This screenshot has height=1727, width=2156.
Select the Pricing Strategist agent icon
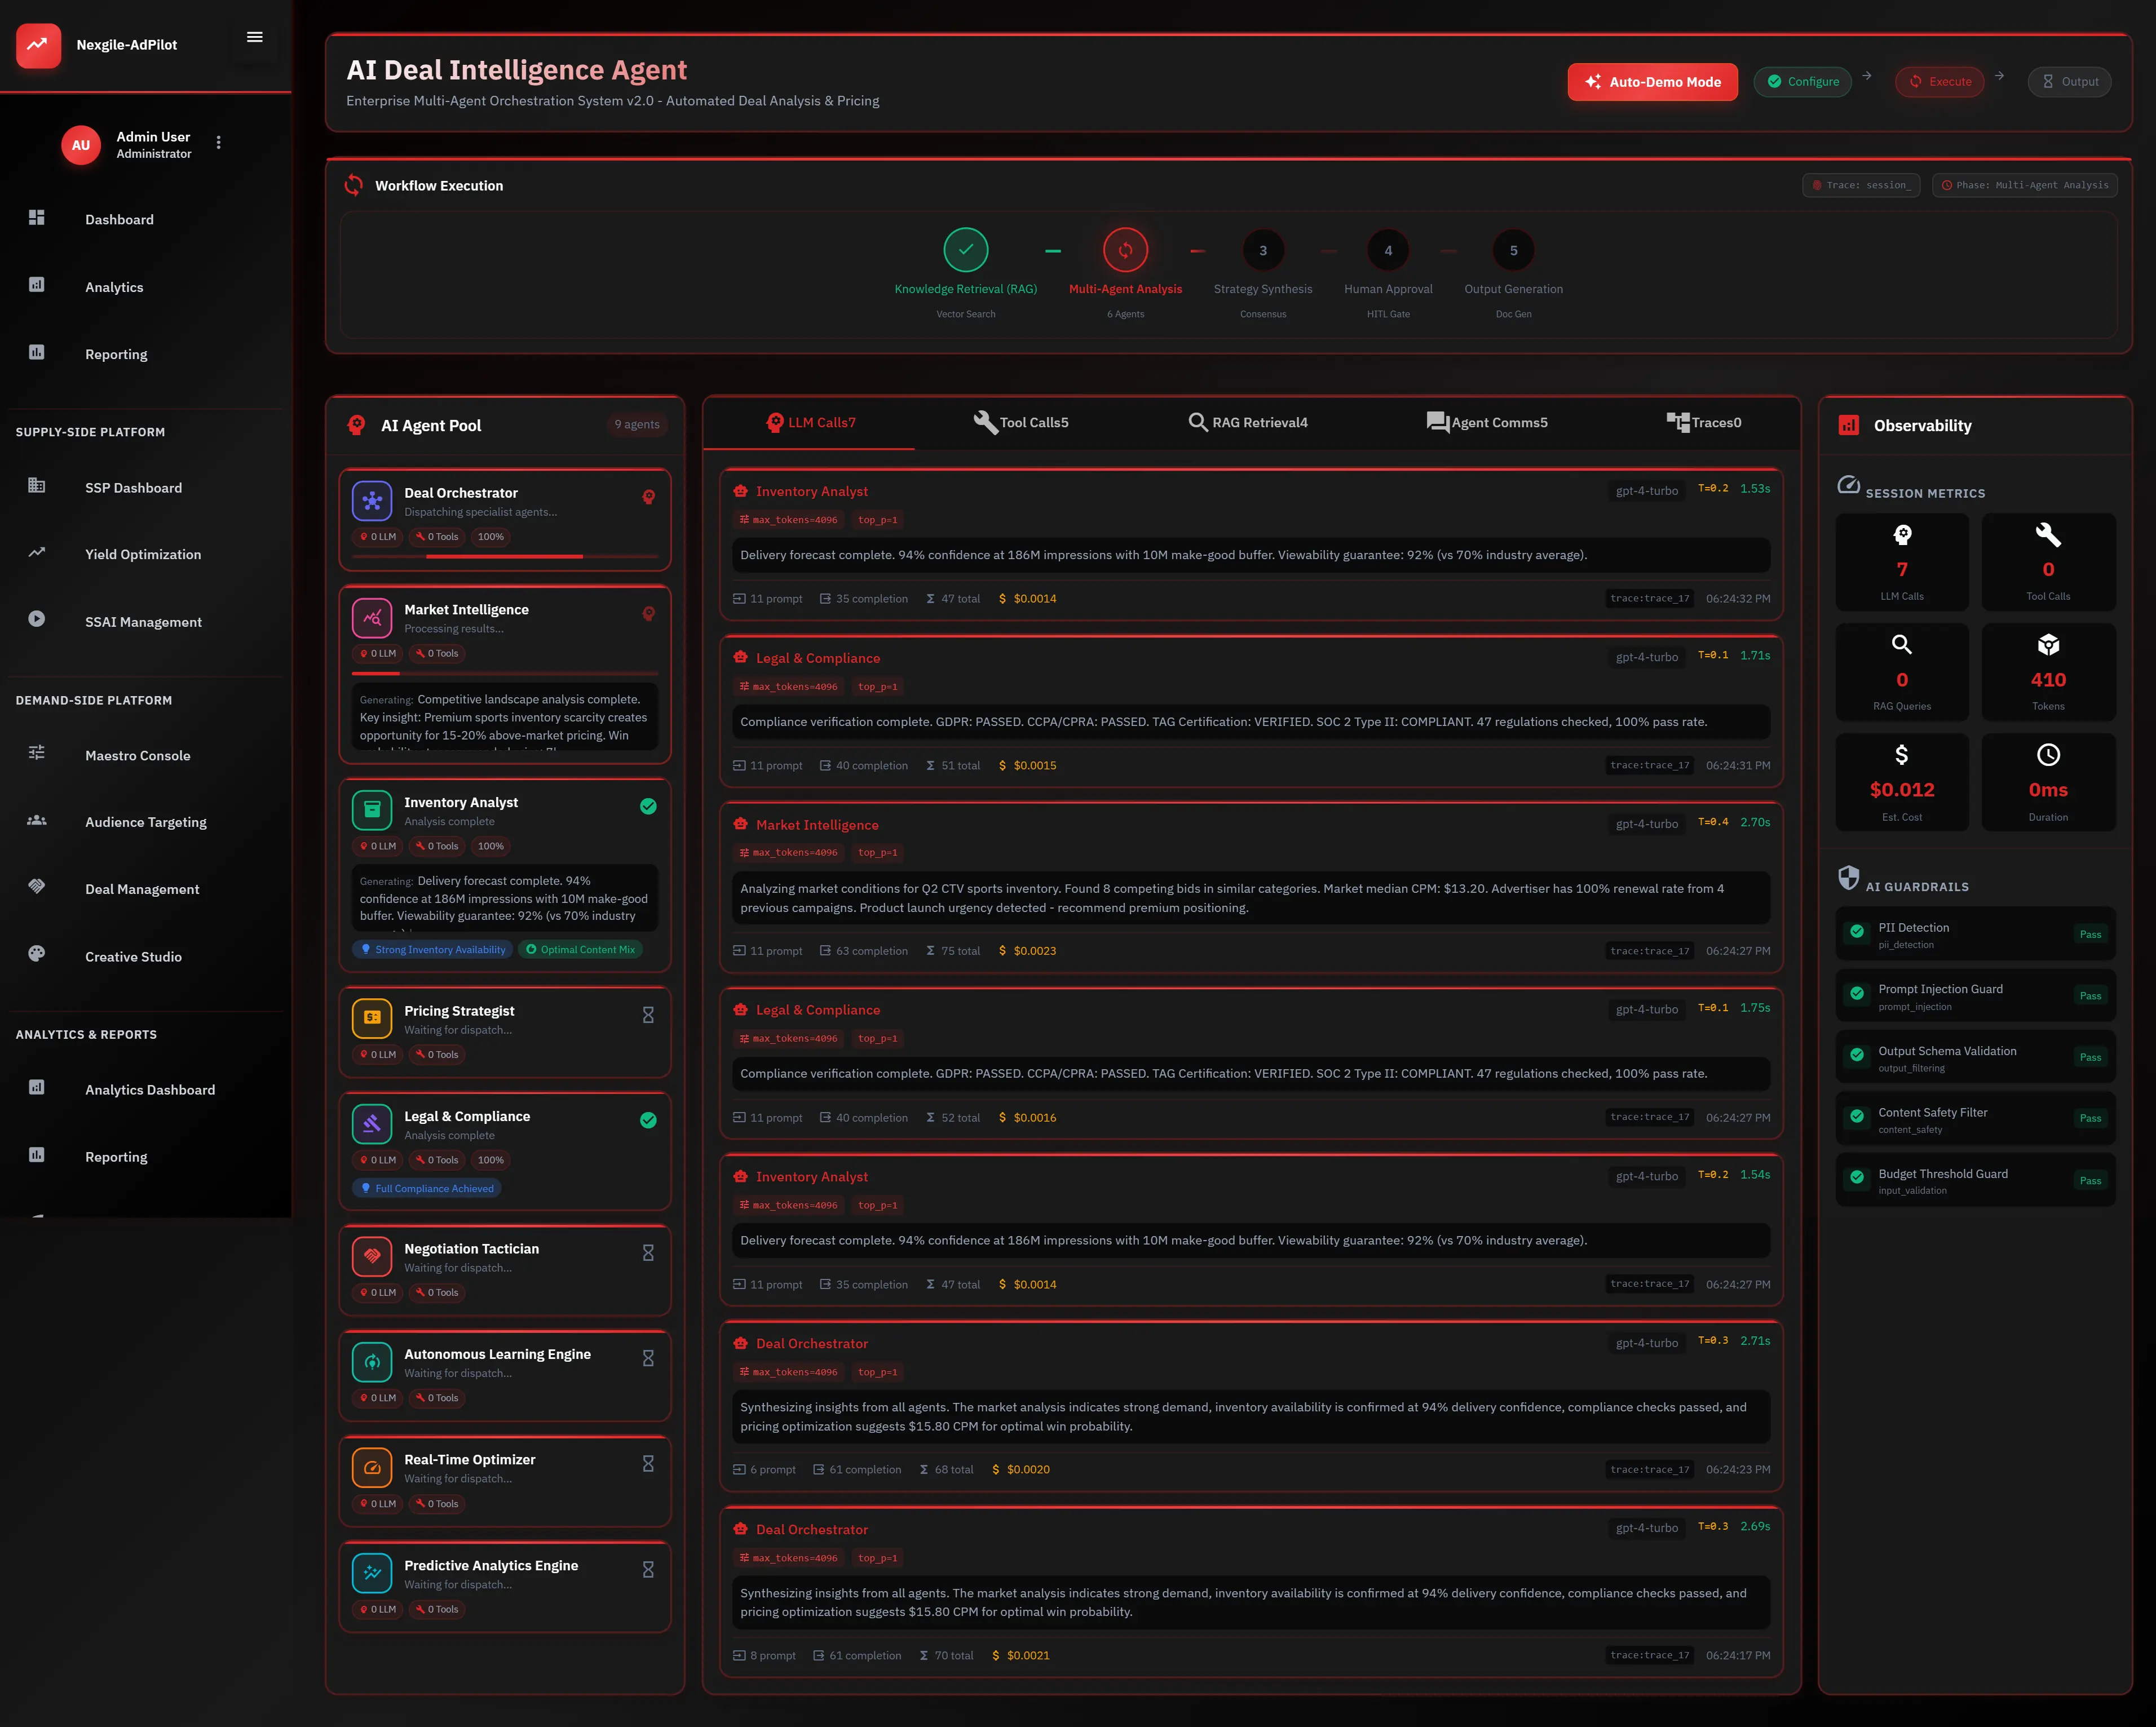(372, 1019)
